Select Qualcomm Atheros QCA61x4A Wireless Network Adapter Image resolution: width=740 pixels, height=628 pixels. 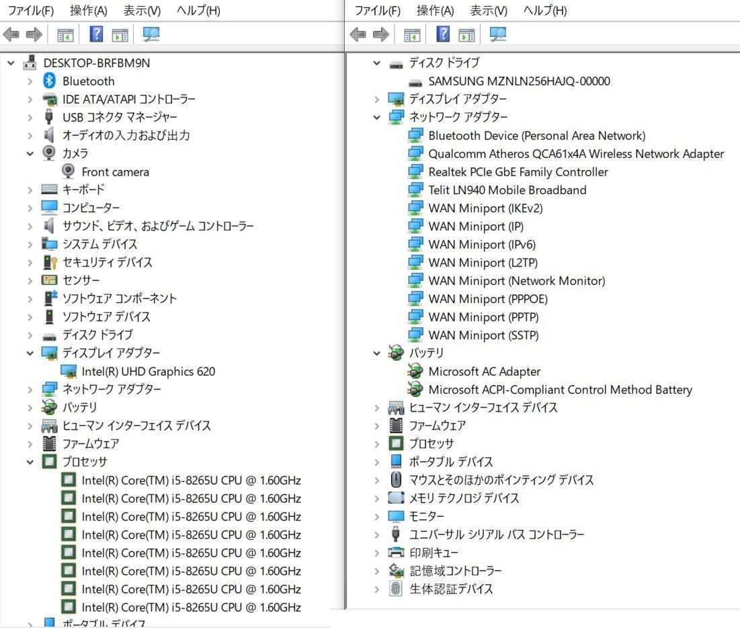[x=576, y=154]
